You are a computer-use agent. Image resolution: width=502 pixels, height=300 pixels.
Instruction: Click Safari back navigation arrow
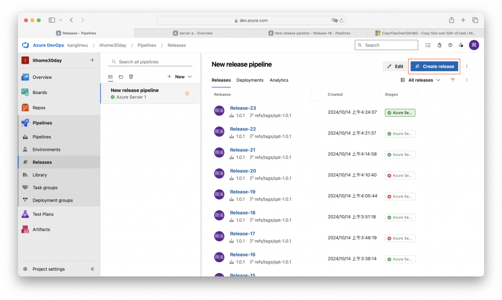tap(72, 20)
